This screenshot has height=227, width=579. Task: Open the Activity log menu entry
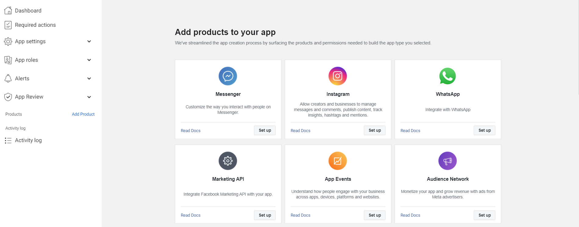[28, 140]
